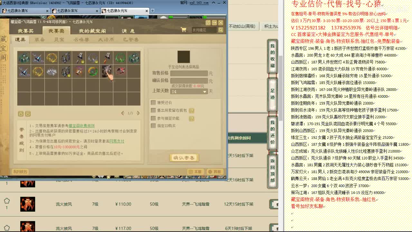Close the 七匹狼&宋% tab

(97, 11)
